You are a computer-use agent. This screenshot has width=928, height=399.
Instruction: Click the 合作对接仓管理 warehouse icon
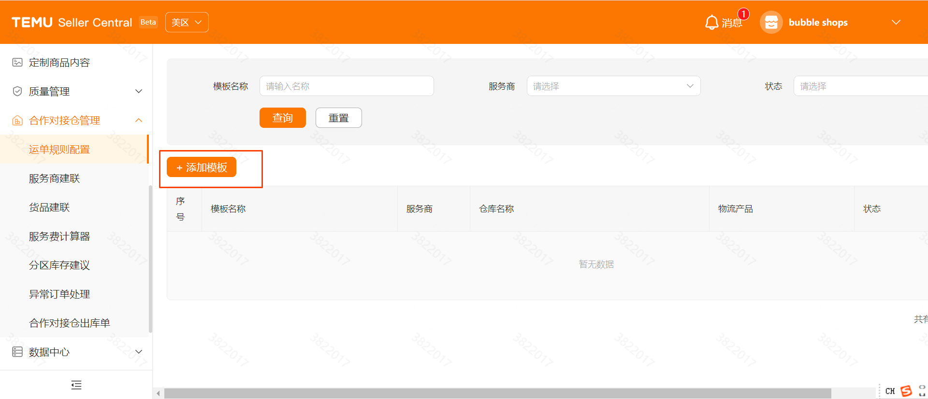[17, 120]
